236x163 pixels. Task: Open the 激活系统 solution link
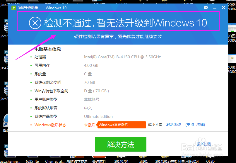(174, 125)
